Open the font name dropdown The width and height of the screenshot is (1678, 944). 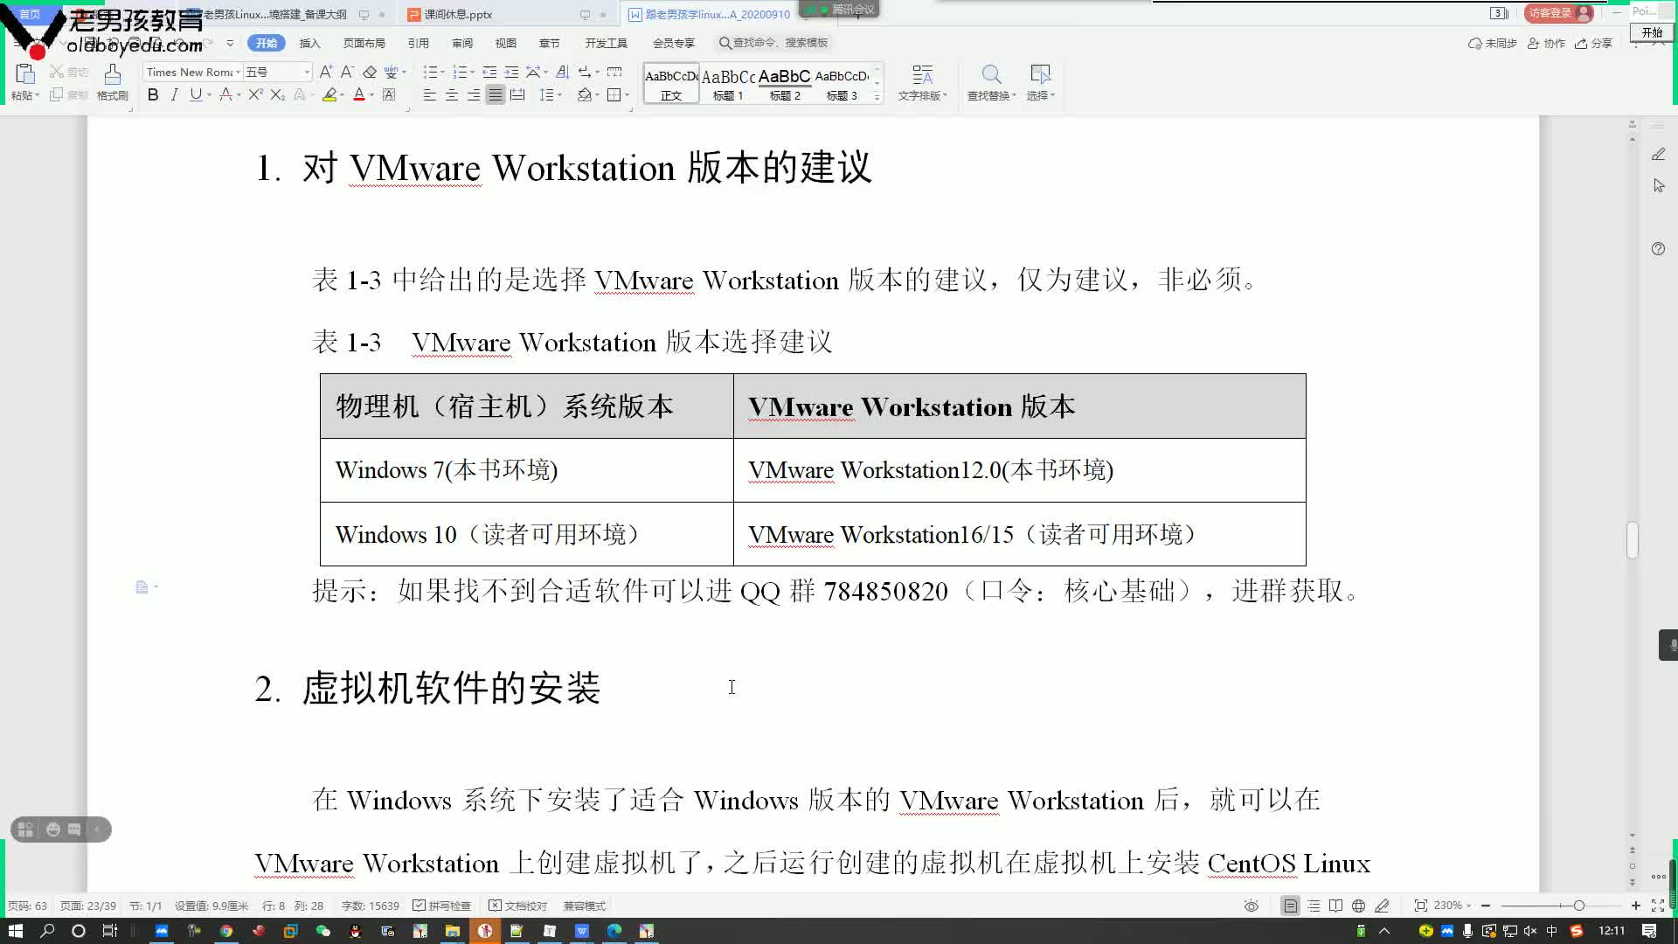238,72
